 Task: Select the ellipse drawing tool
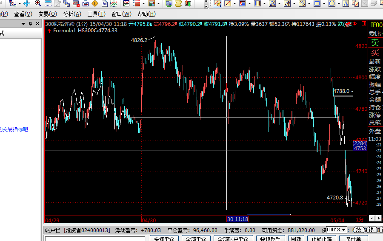point(332,3)
